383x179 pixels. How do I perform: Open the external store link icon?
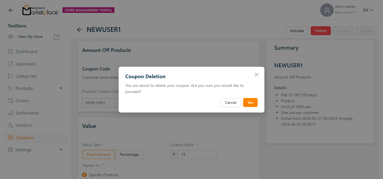[57, 37]
